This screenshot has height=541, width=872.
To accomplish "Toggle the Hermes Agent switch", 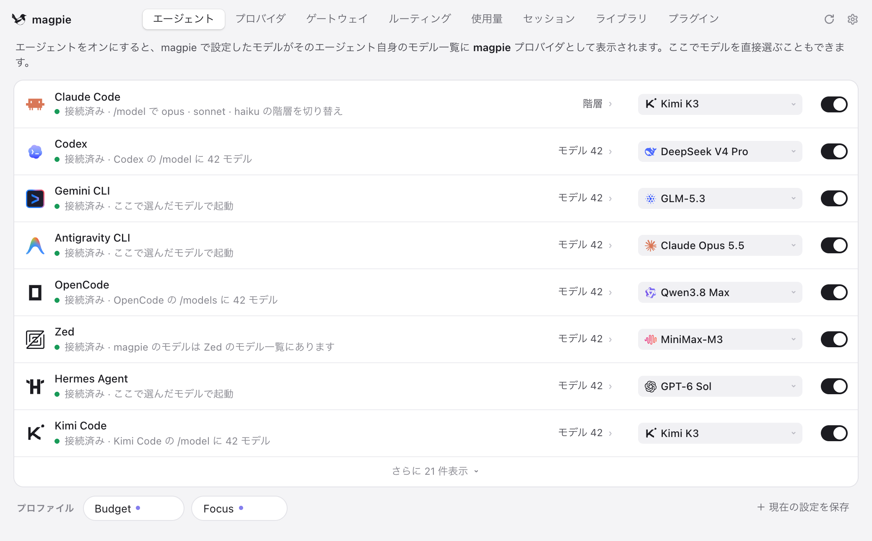I will point(834,386).
